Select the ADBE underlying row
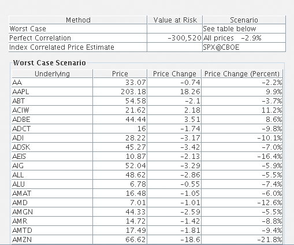 (147, 120)
